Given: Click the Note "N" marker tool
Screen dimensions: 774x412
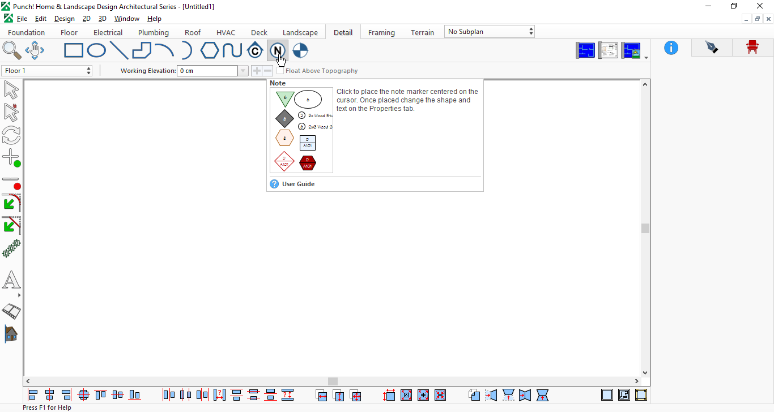Looking at the screenshot, I should coord(277,51).
